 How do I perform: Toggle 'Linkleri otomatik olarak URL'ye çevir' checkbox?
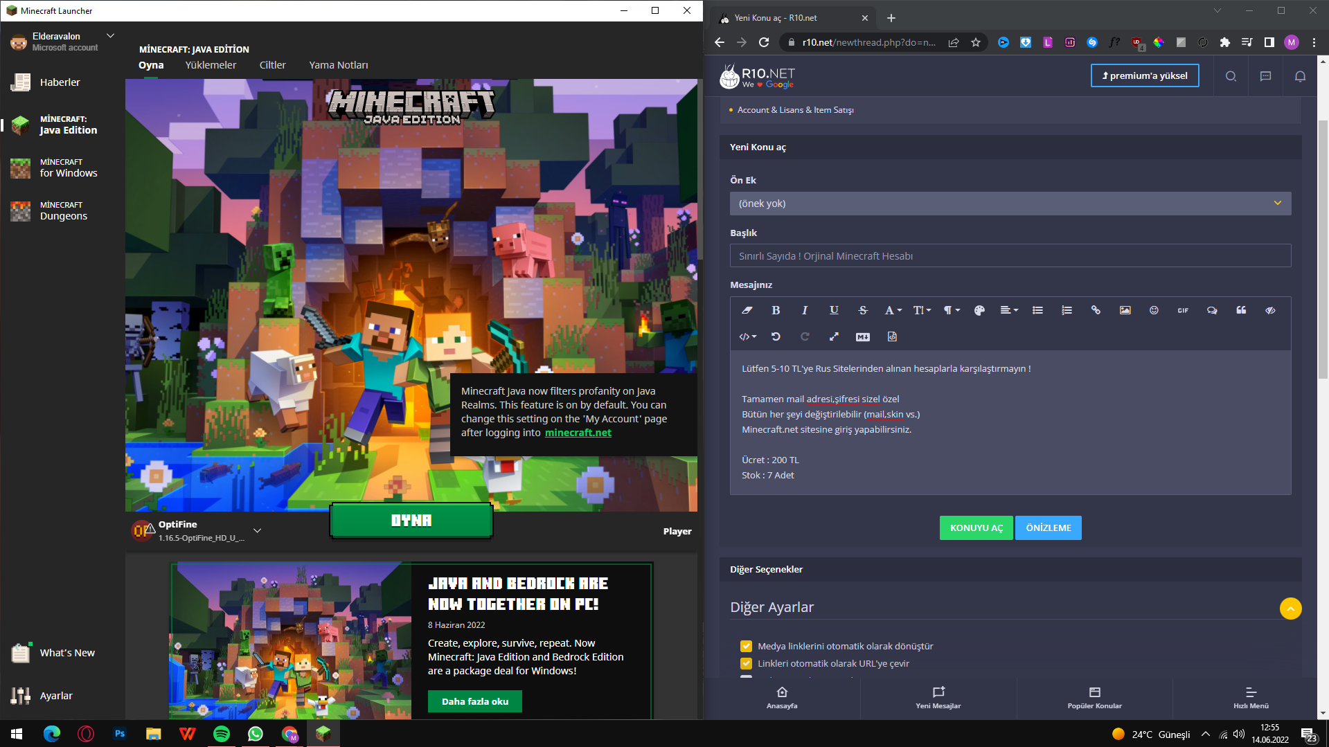[746, 663]
